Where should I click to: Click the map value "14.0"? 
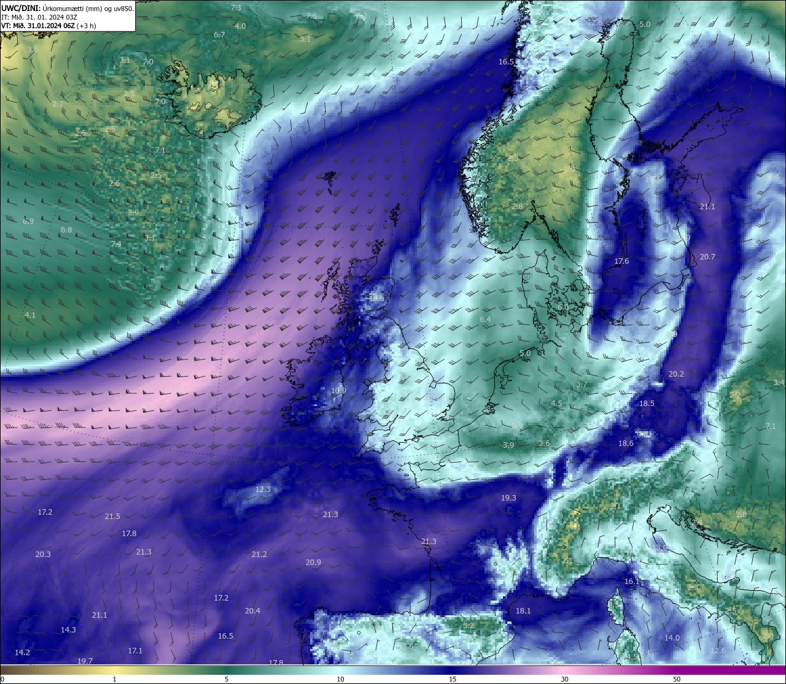[672, 637]
